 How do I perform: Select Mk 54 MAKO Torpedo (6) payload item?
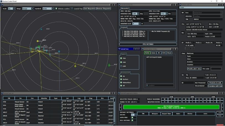click(x=161, y=31)
